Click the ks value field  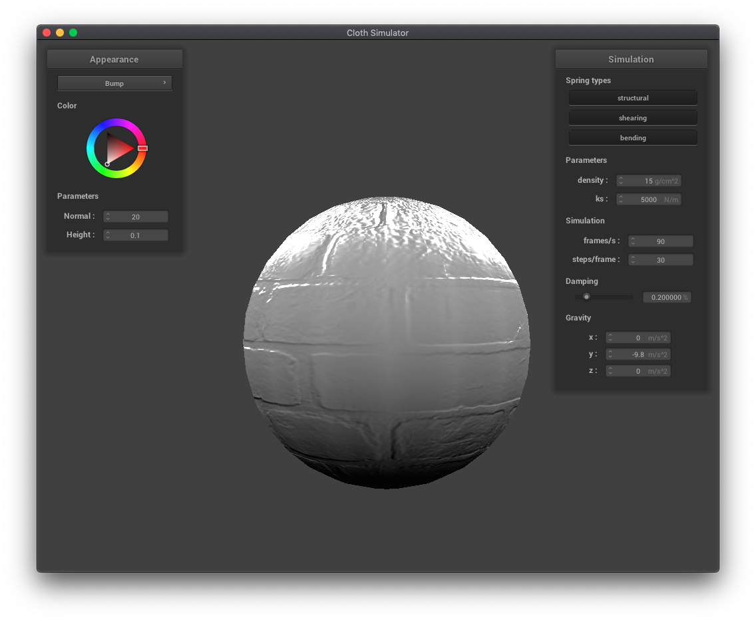tap(648, 199)
